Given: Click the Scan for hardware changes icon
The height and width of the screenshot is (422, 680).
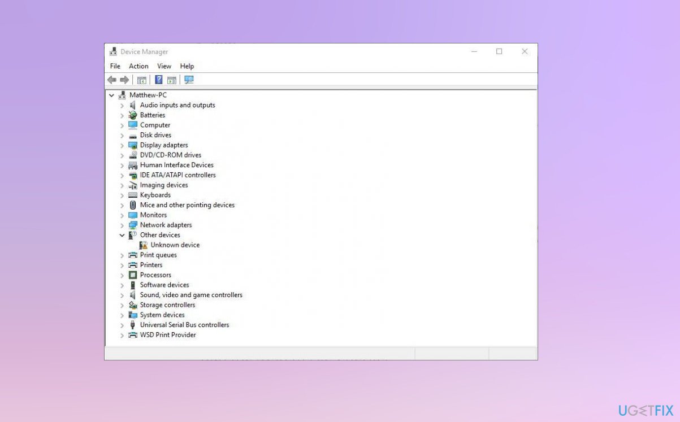Looking at the screenshot, I should (x=189, y=80).
